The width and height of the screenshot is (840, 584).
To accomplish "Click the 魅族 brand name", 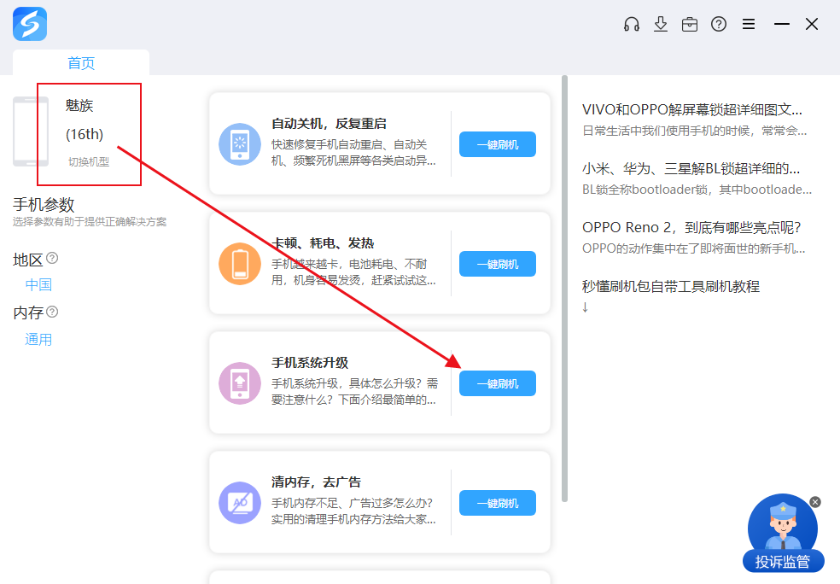I will tap(79, 106).
